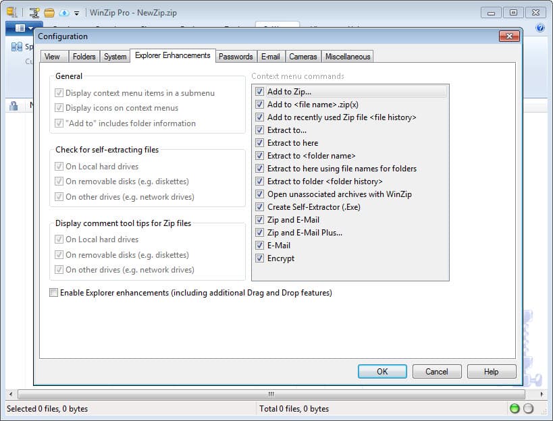This screenshot has height=421, width=553.
Task: Click the green status light in status bar
Action: 515,408
